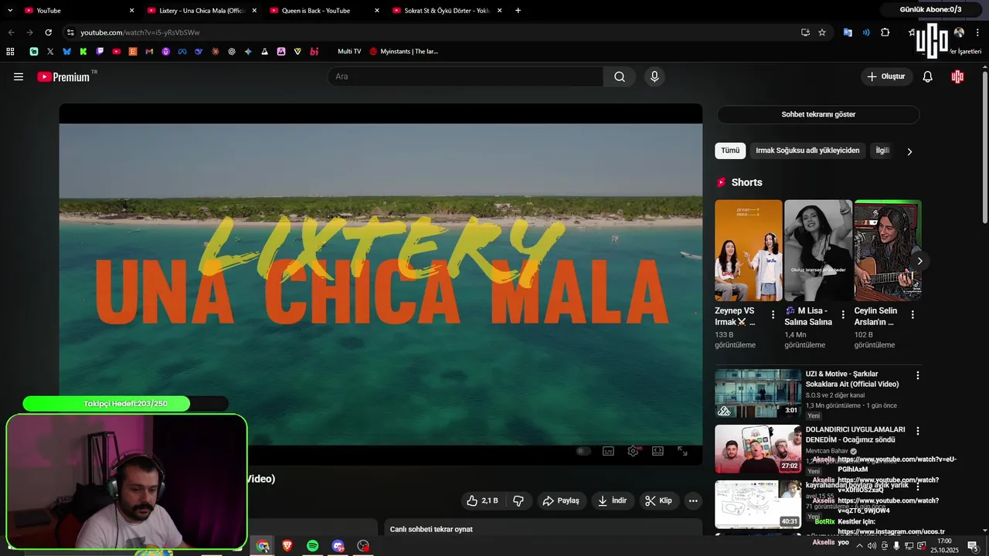Open Multi TV bookmark
This screenshot has width=989, height=556.
tap(349, 52)
